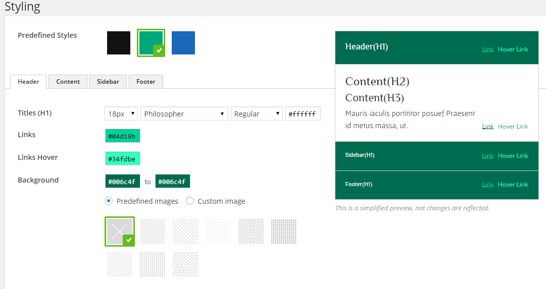Image resolution: width=546 pixels, height=289 pixels.
Task: Switch to the Header tab
Action: tap(28, 82)
